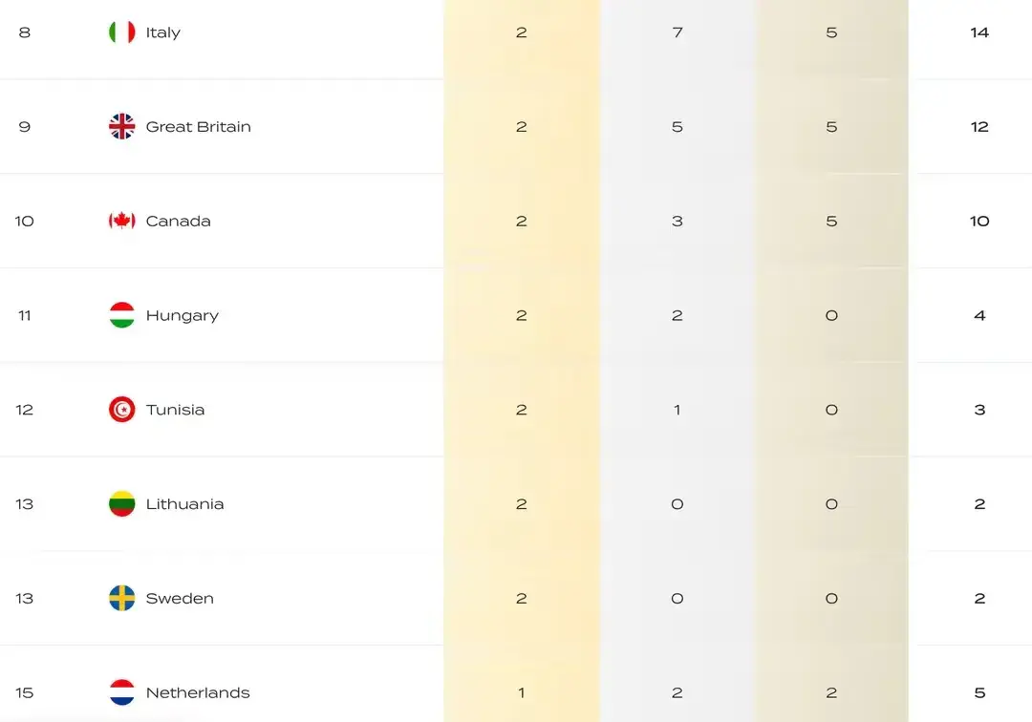Click the Sweden flag icon
Viewport: 1032px width, 722px height.
[121, 599]
